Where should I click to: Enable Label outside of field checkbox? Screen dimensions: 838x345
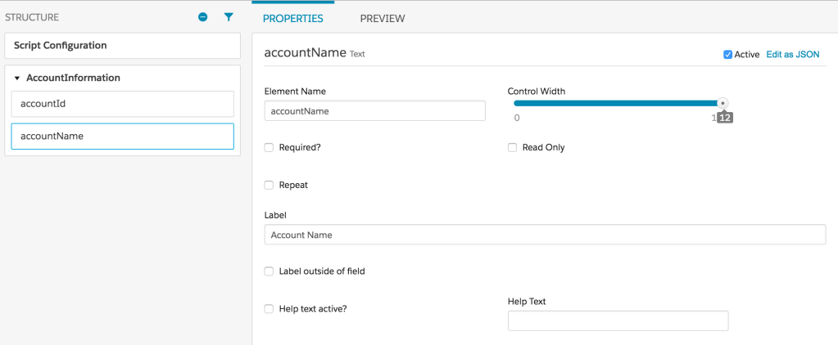click(x=269, y=271)
